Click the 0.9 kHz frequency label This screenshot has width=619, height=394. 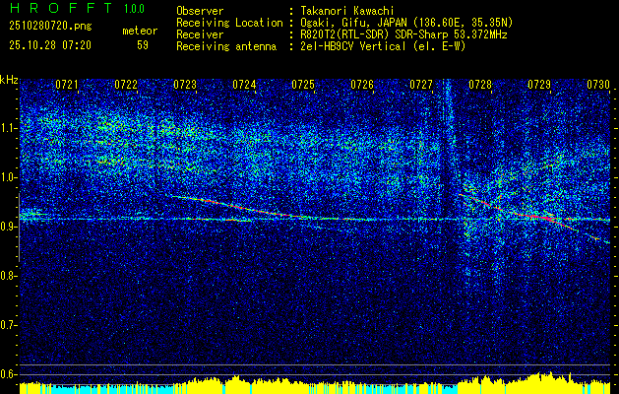(7, 227)
